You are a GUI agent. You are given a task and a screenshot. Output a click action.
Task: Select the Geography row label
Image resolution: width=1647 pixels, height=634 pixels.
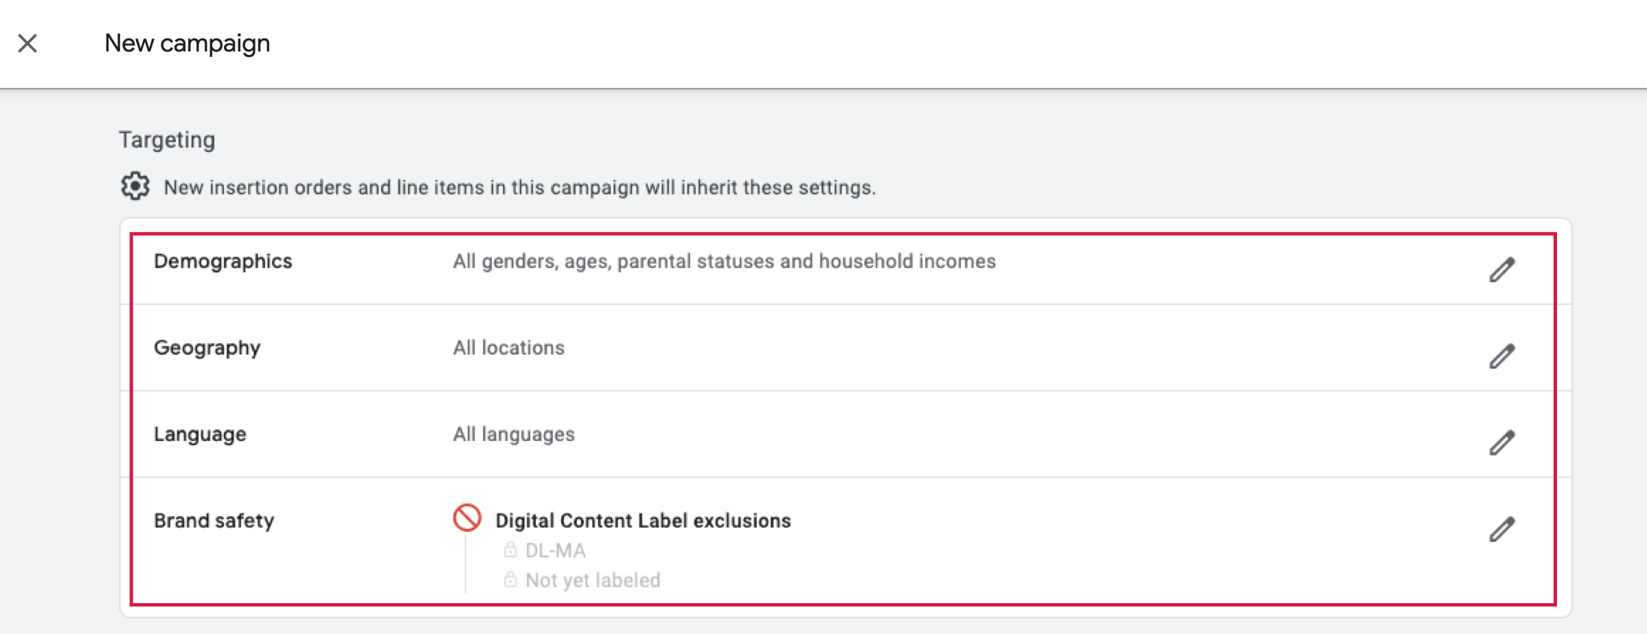click(x=207, y=348)
